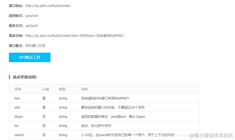Click the 说明 column header
235x140 pixels.
(x=84, y=89)
